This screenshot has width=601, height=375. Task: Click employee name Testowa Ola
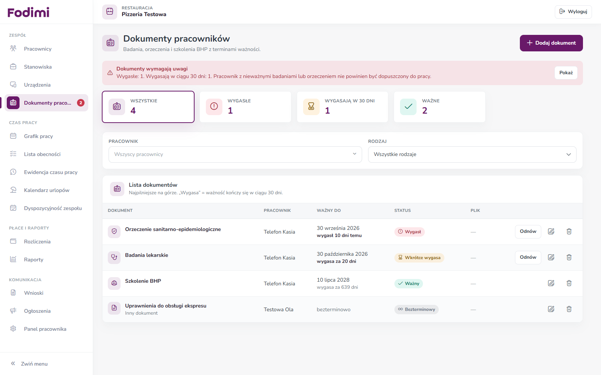point(278,309)
